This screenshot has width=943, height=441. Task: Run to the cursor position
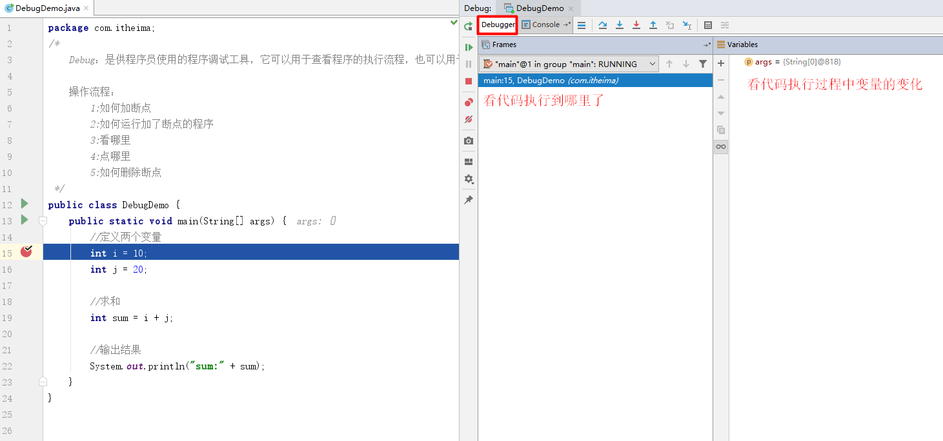tap(687, 25)
